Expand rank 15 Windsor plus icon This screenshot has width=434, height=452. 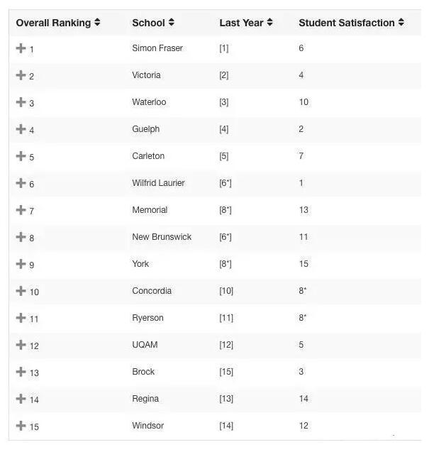tap(21, 425)
